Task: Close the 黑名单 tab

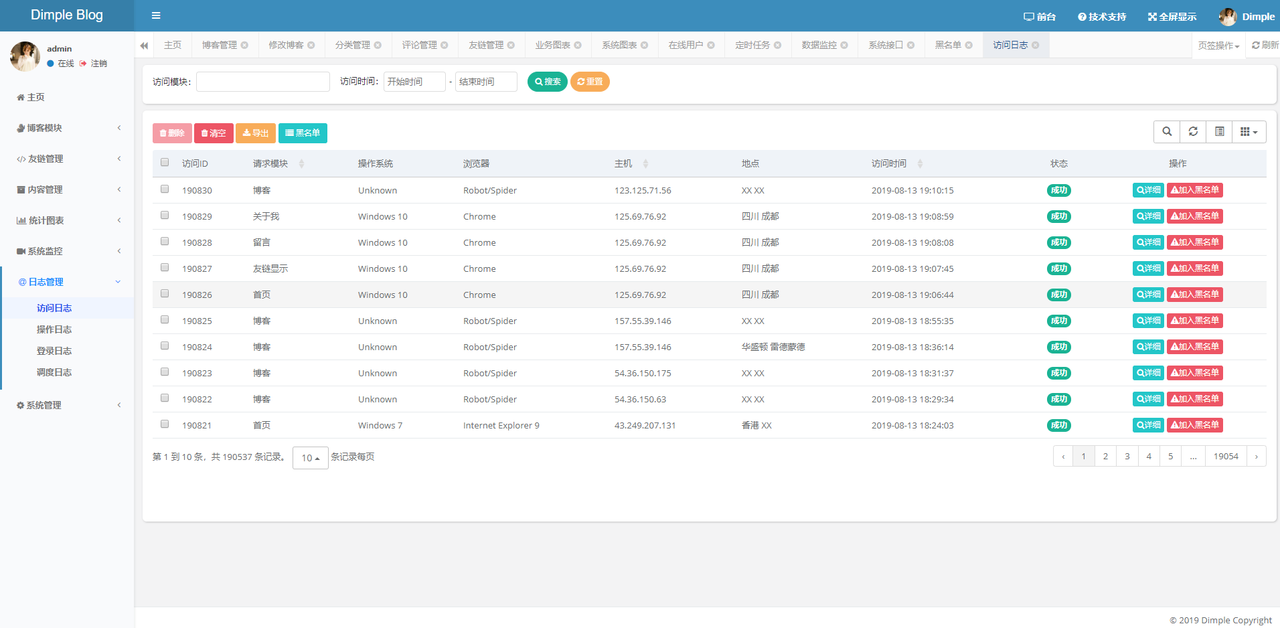Action: tap(969, 45)
